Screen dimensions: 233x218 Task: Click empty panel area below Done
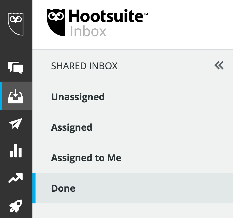(x=132, y=211)
